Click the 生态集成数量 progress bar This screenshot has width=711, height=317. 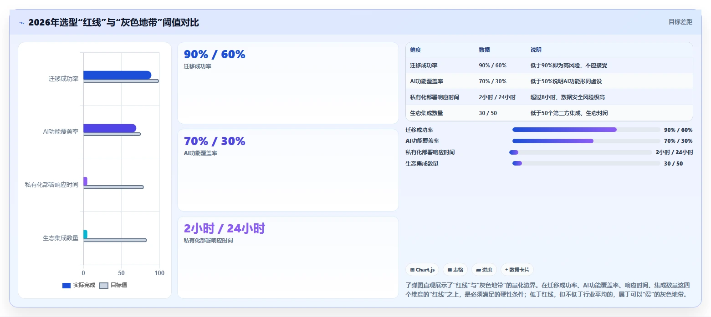point(586,163)
